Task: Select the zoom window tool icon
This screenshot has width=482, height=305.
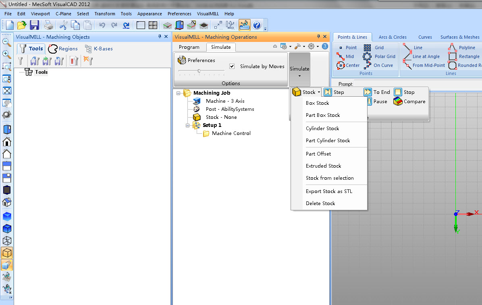Action: click(x=6, y=66)
